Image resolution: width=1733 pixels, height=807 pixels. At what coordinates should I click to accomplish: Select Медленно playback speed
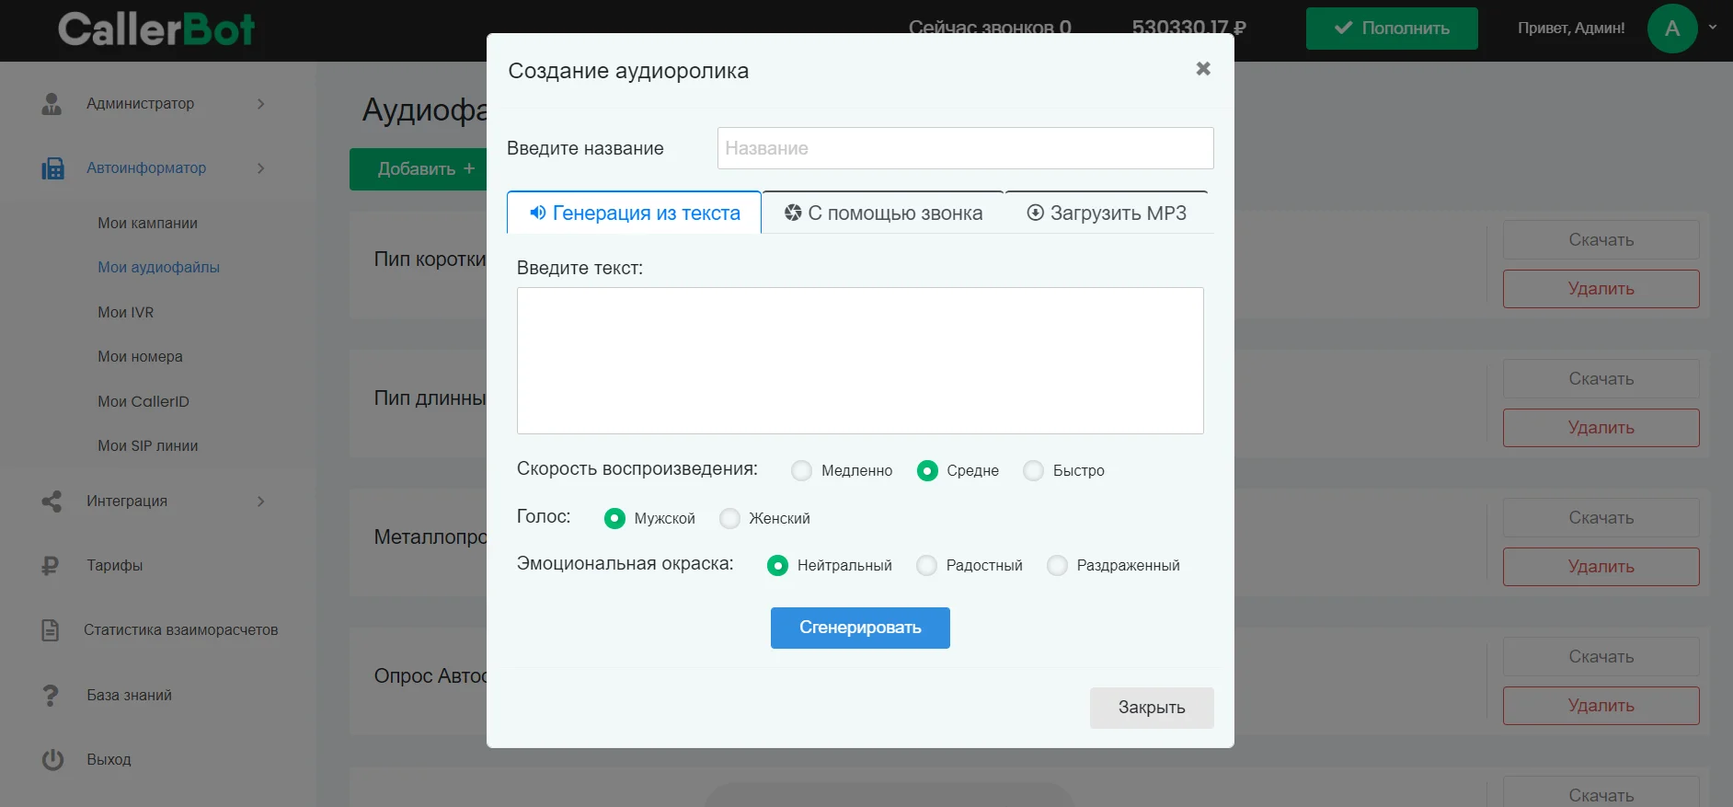click(802, 471)
